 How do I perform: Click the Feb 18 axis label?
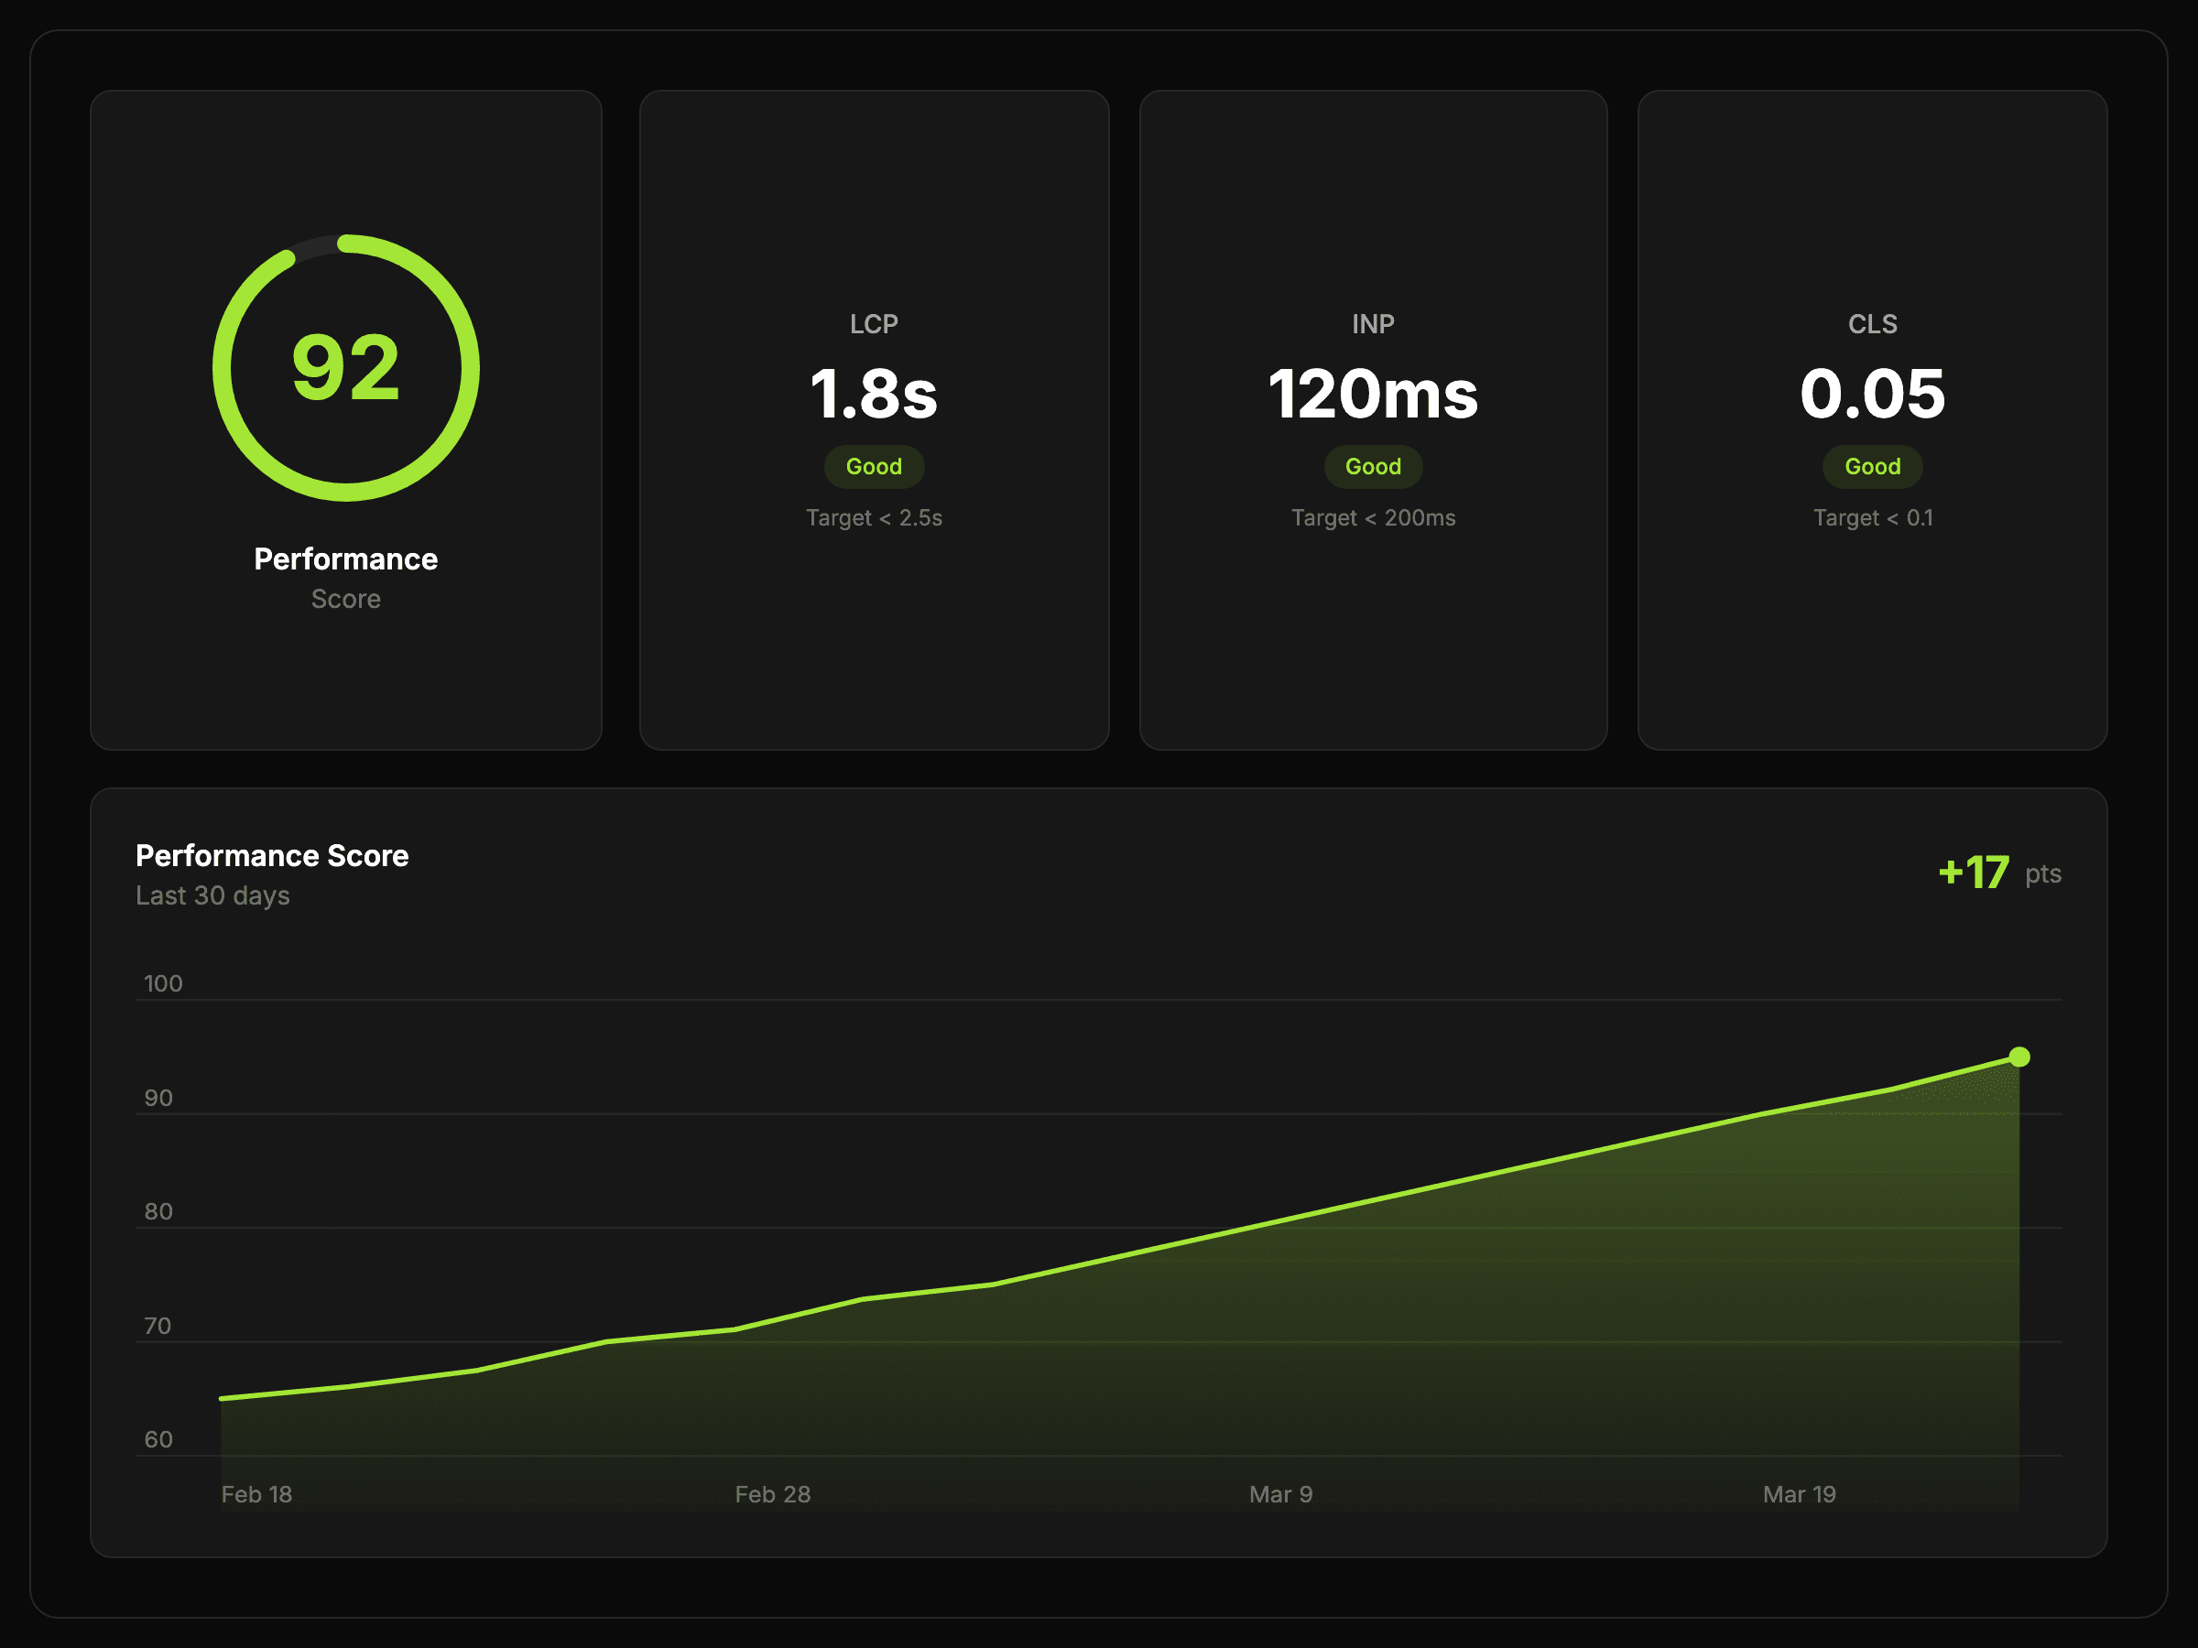pos(256,1494)
